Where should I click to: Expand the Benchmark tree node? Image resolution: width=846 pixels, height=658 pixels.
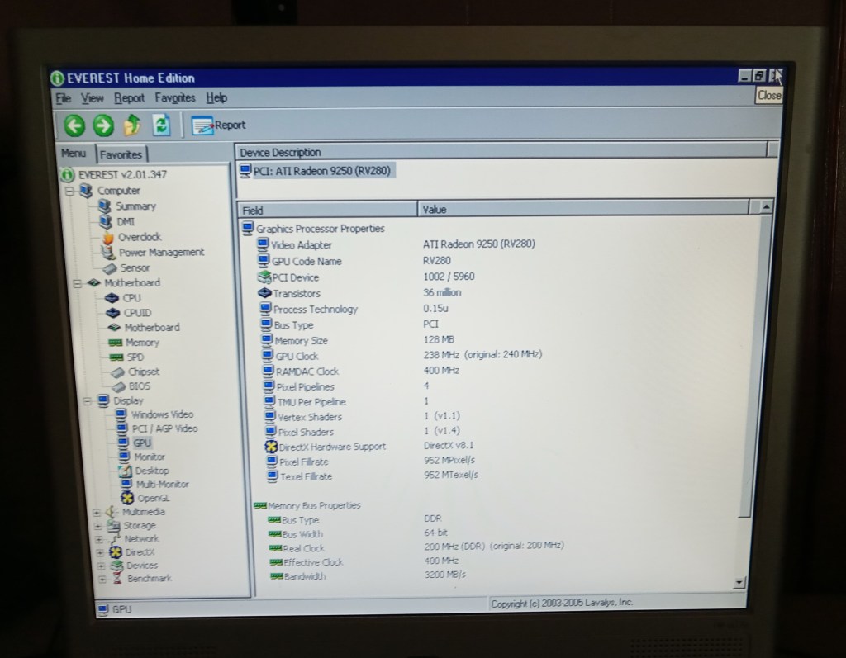[102, 579]
